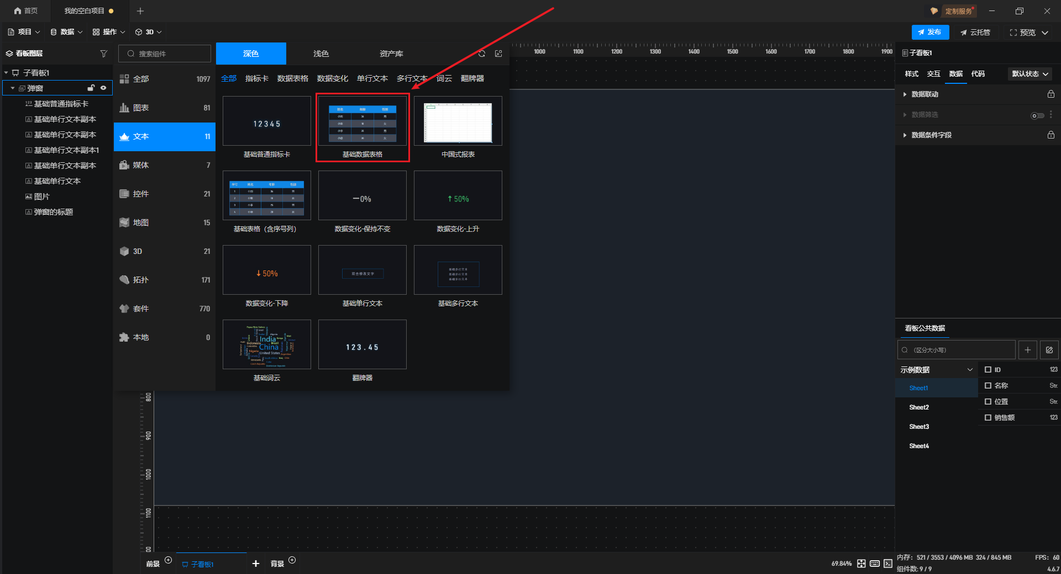Click the 发布 publish button
Screen dimensions: 1061x574
point(930,33)
